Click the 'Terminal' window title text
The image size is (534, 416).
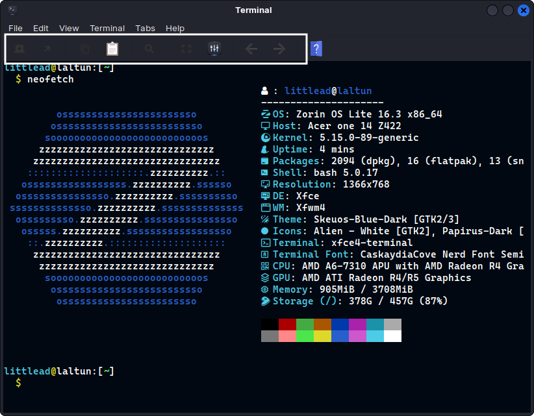pos(253,10)
